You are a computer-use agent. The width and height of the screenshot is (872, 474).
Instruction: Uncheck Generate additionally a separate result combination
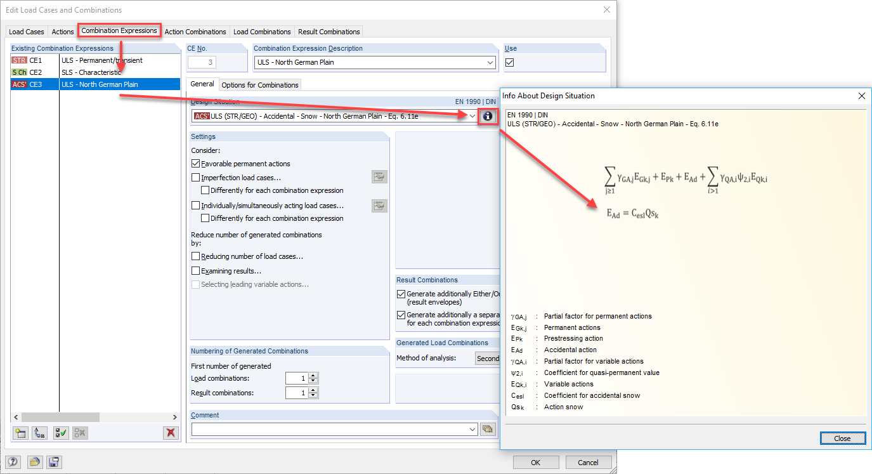click(401, 315)
